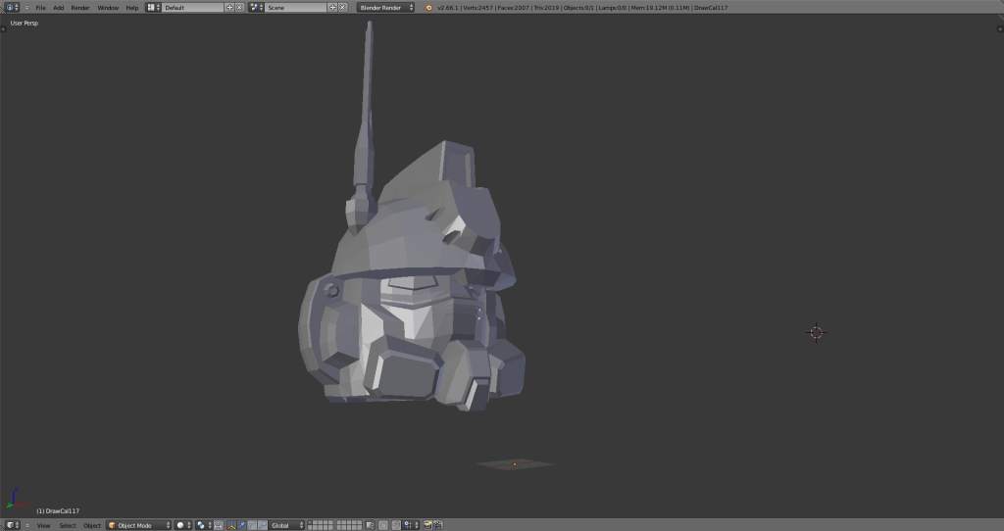Open the Object Mode dropdown
The width and height of the screenshot is (1004, 531).
pyautogui.click(x=138, y=525)
